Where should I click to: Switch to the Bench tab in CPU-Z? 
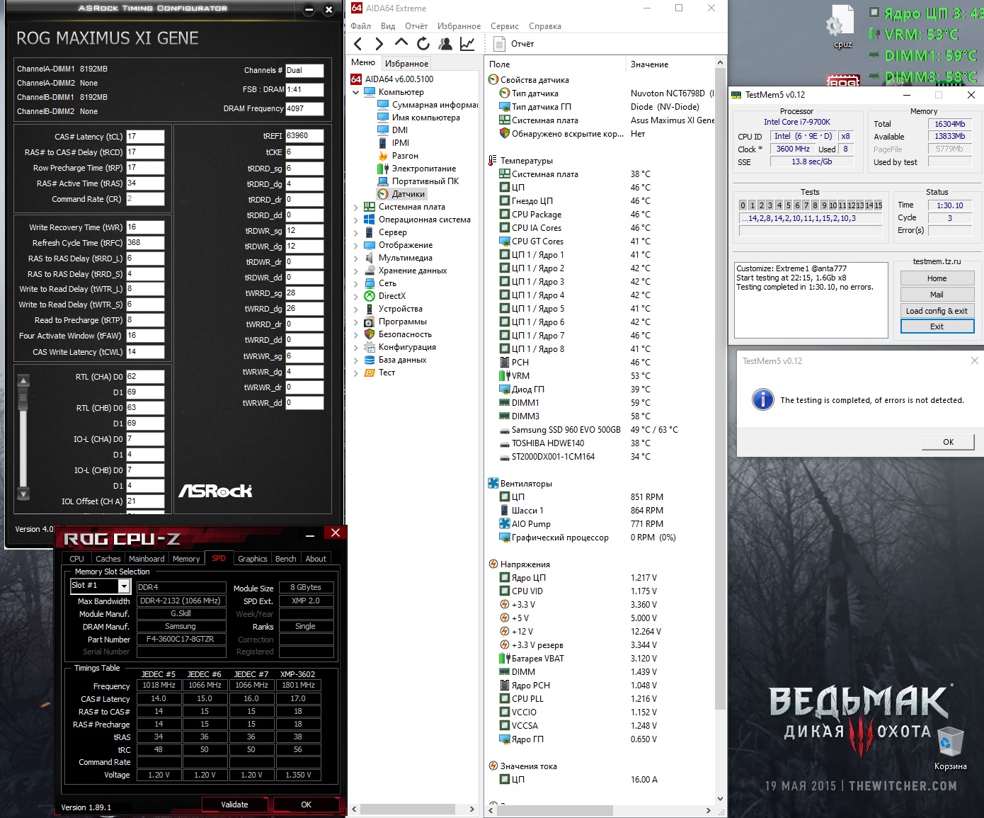pyautogui.click(x=286, y=559)
